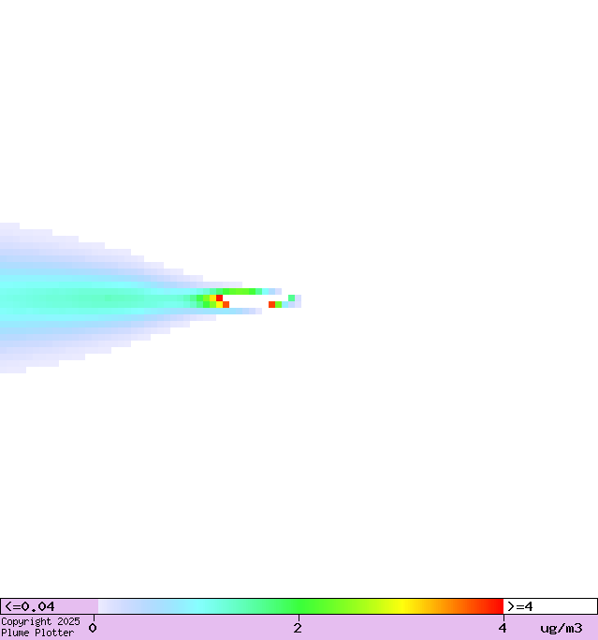The height and width of the screenshot is (640, 598).
Task: Click the 'ug/m3' unit label
Action: [561, 628]
